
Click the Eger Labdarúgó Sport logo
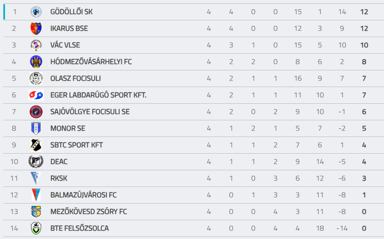pos(36,95)
